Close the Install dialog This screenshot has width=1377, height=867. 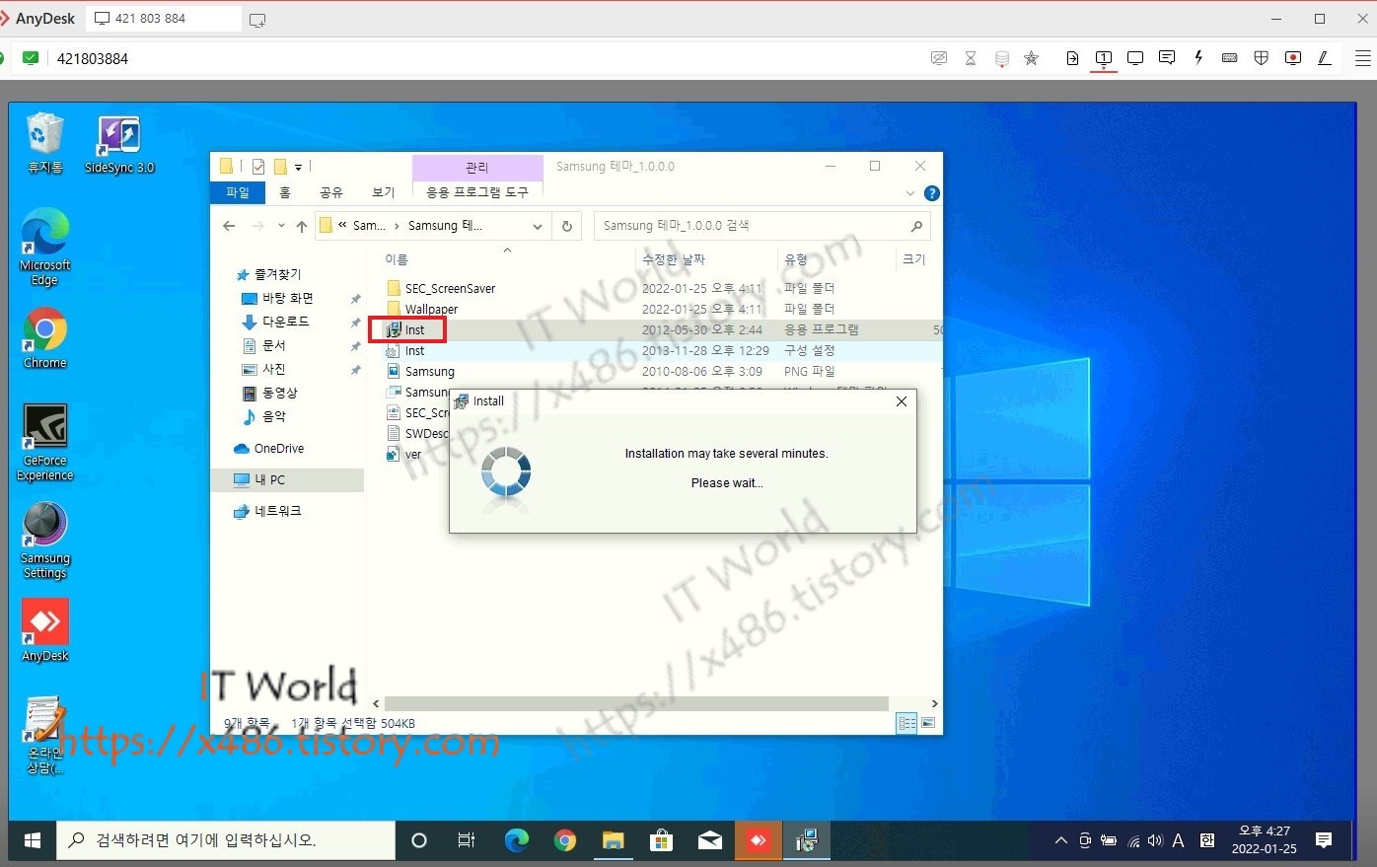(902, 401)
